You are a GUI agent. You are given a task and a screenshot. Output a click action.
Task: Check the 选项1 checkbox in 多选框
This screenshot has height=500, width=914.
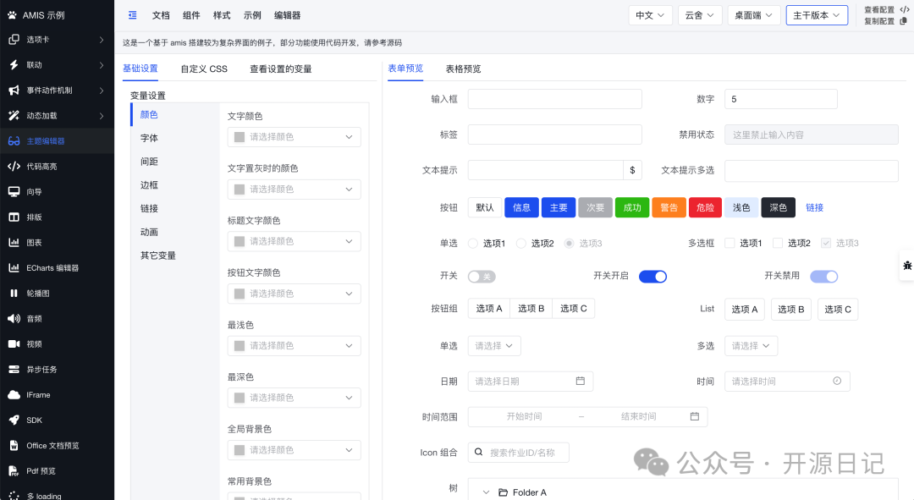click(x=730, y=244)
